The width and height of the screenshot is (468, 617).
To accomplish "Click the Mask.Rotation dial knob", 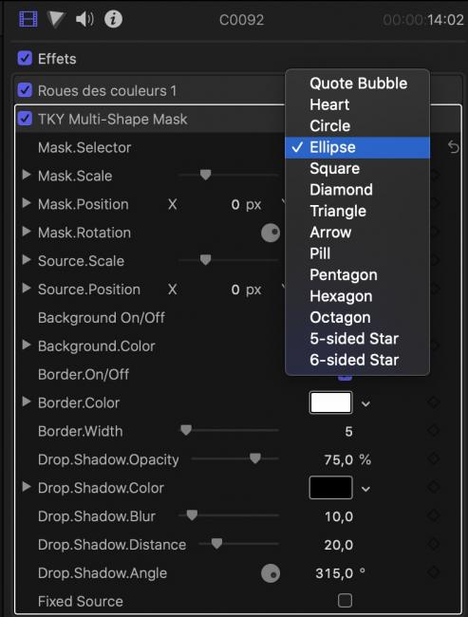I will pyautogui.click(x=271, y=233).
